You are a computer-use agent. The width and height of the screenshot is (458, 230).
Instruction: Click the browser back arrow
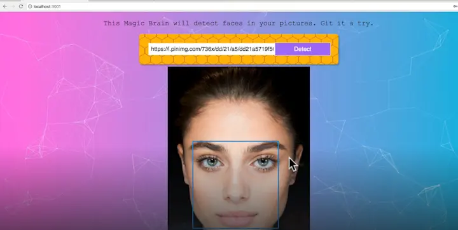coord(5,6)
